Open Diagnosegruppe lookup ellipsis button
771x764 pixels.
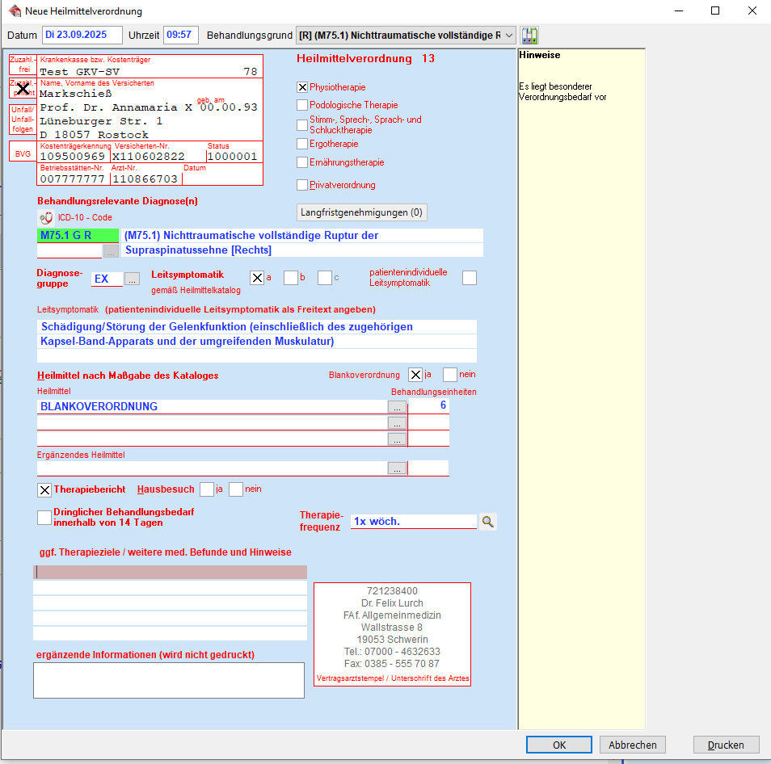[132, 279]
